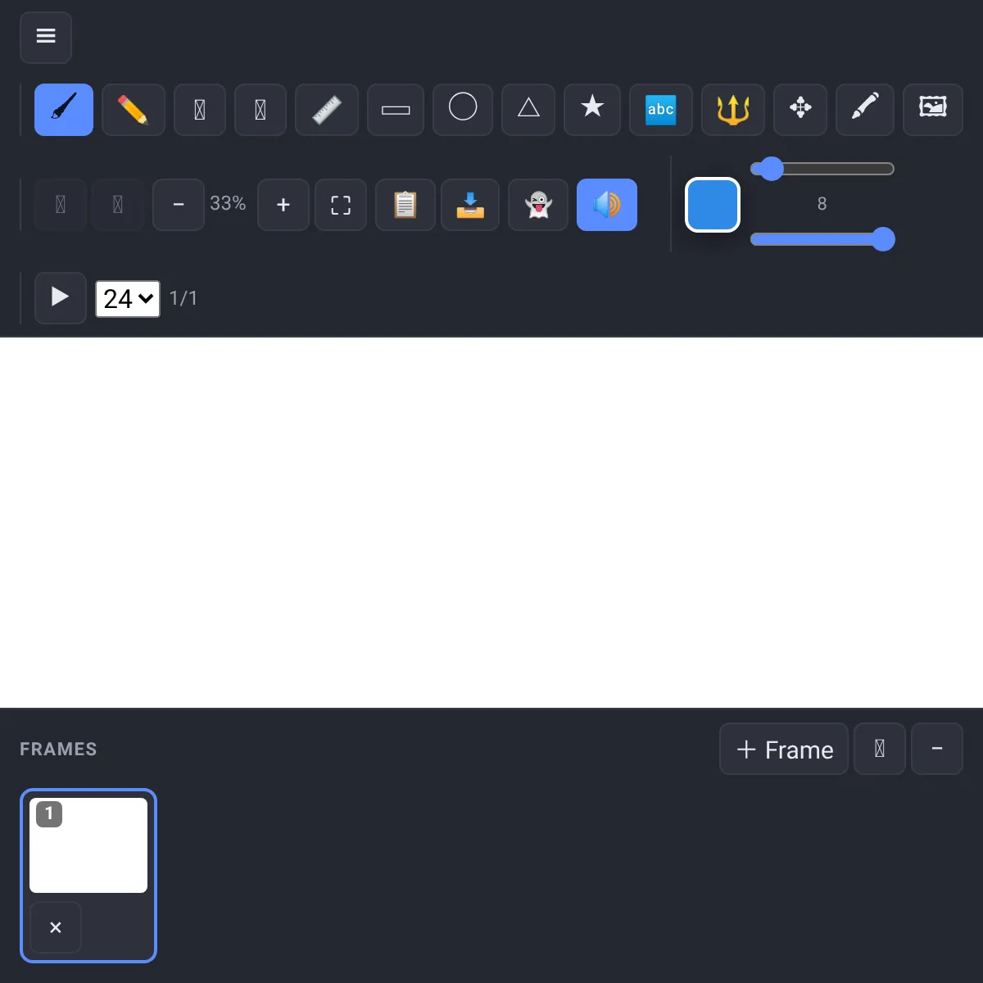Select the Rectangle shape tool
Viewport: 983px width, 983px height.
click(396, 110)
